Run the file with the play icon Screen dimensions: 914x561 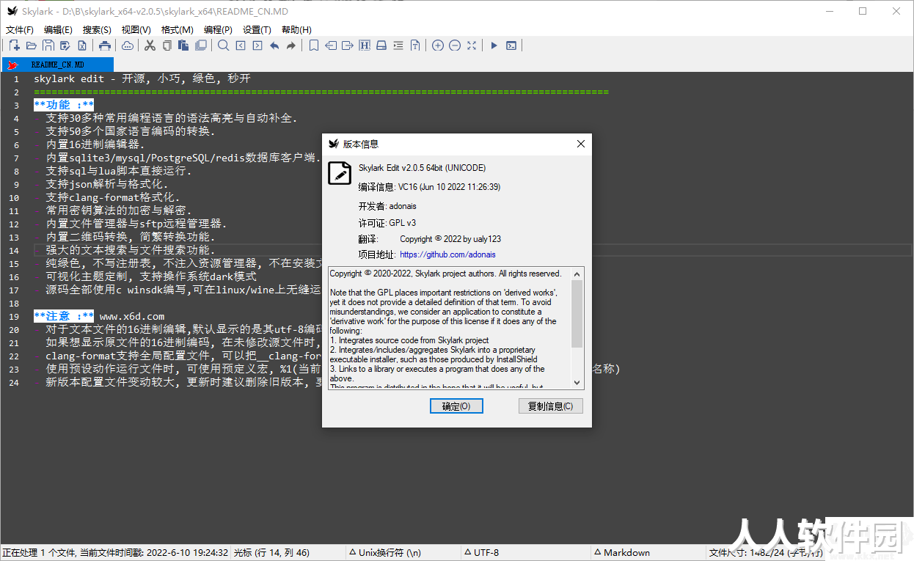pos(494,45)
